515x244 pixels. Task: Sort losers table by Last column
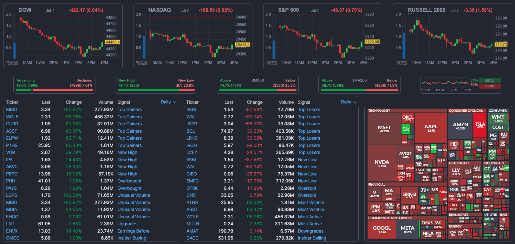click(x=229, y=102)
